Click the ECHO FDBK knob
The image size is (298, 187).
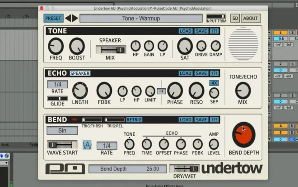tap(104, 90)
